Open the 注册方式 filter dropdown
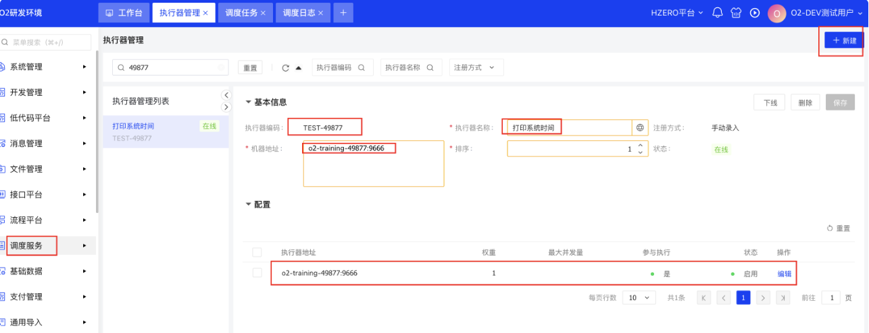The height and width of the screenshot is (333, 869). pyautogui.click(x=476, y=67)
